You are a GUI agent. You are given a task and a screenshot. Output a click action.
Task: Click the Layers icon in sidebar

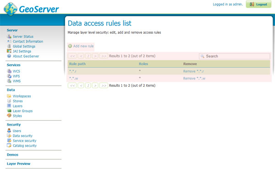pos(9,106)
